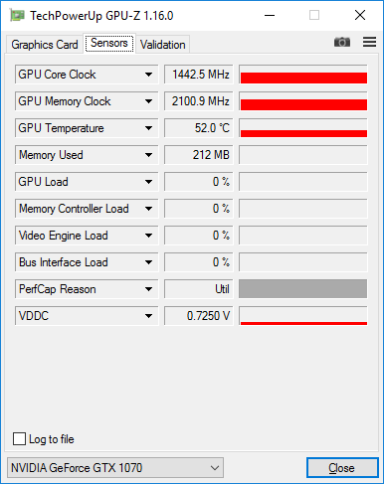Viewport: 384px width, 484px height.
Task: Open the Memory Used sensor dropdown
Action: pos(87,155)
